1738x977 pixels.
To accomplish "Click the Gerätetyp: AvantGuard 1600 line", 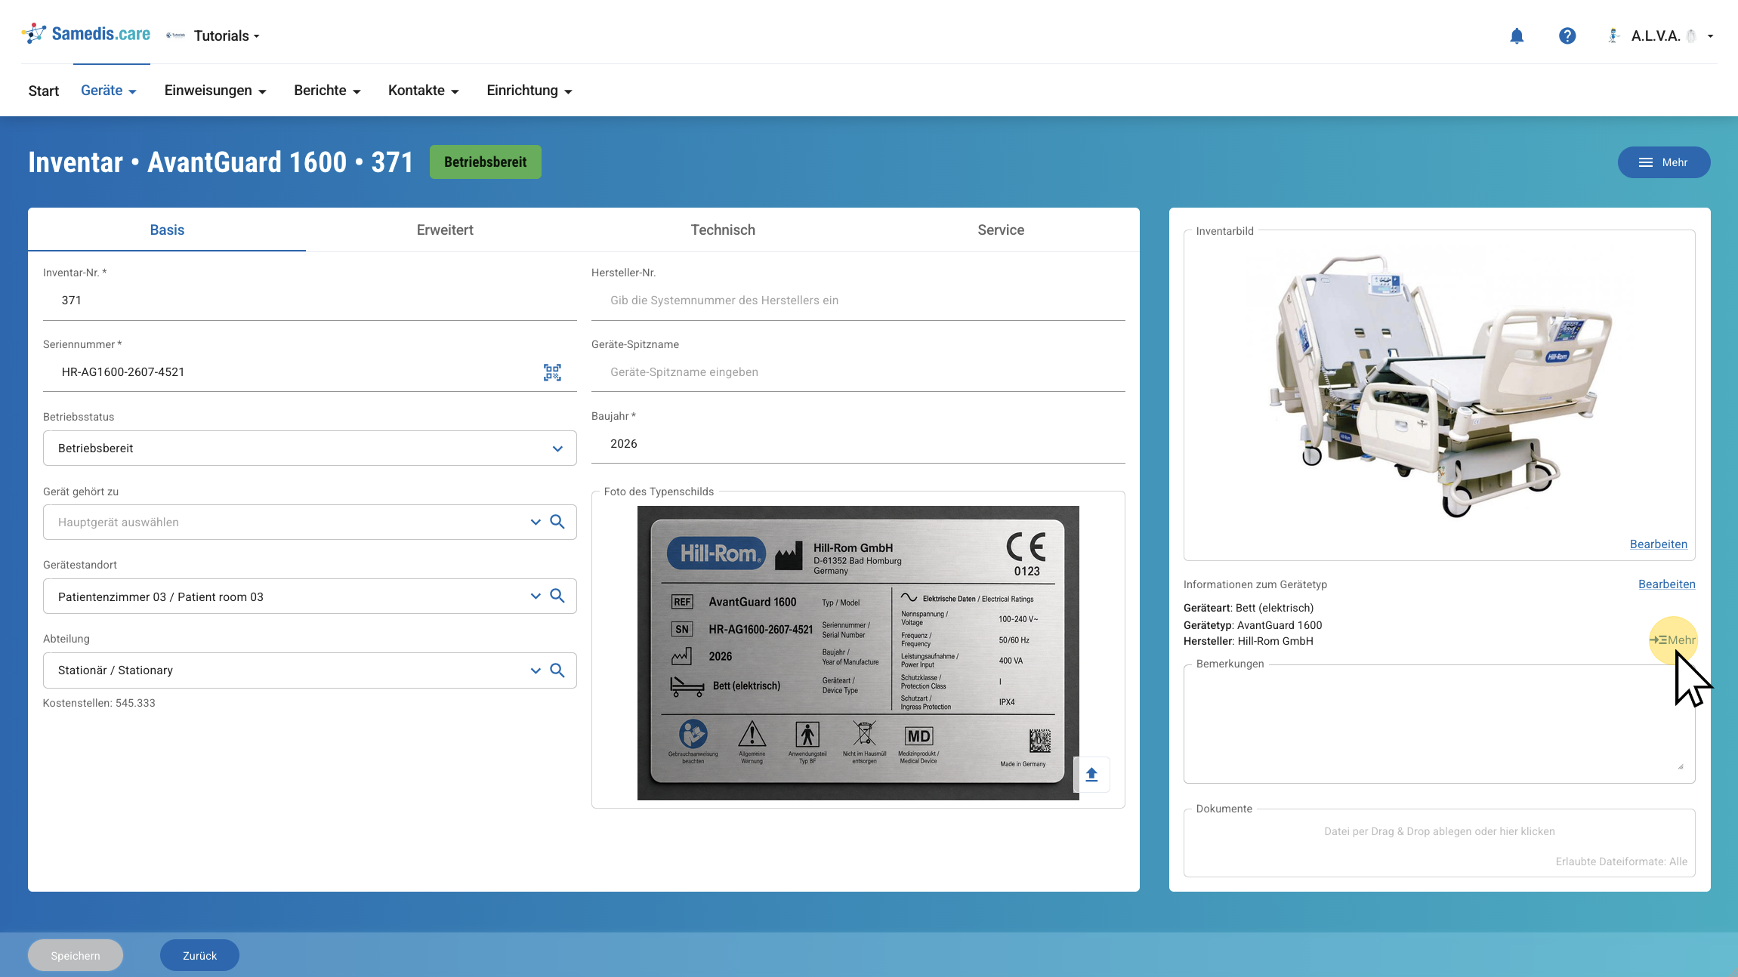I will pos(1252,625).
